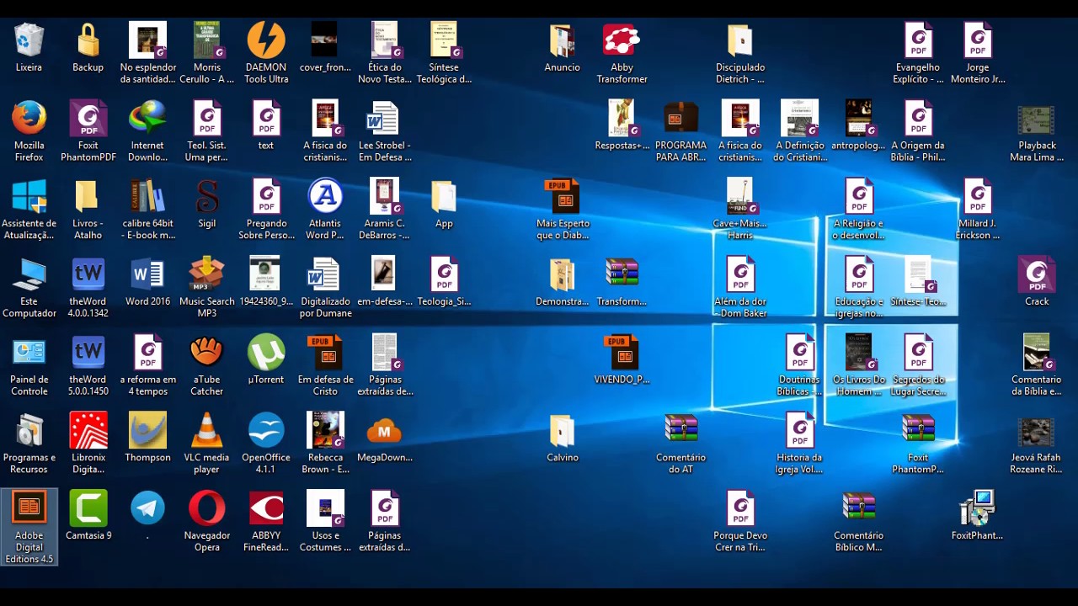Select the DAEMON Tools Ultra shortcut
The width and height of the screenshot is (1078, 606).
point(266,40)
